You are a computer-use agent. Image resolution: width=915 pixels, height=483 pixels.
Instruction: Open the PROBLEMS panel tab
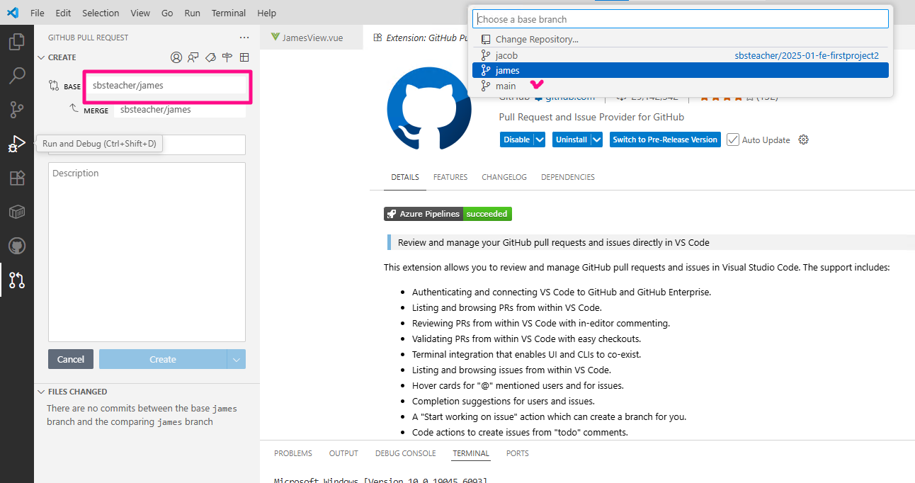(x=293, y=453)
